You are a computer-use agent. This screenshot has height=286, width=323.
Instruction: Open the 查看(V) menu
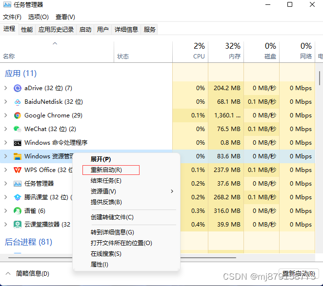pyautogui.click(x=65, y=17)
